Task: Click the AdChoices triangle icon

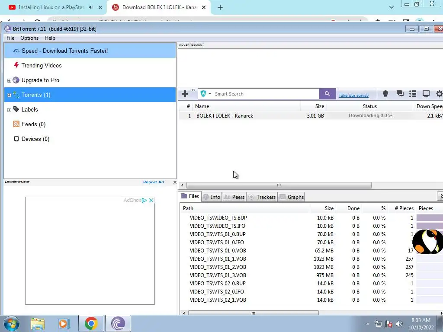Action: pos(144,200)
